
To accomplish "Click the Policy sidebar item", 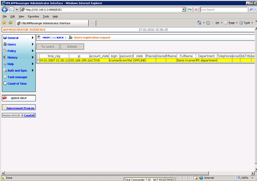I will (x=12, y=51).
